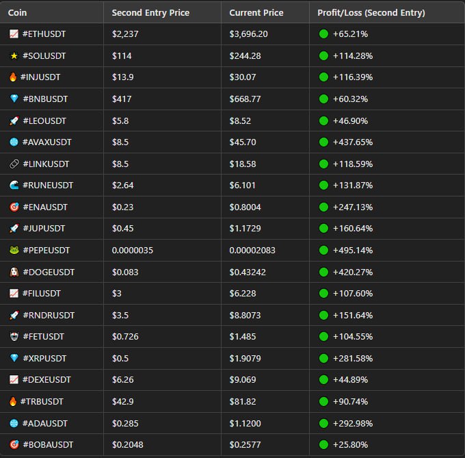Click the rocket emoji beside #LEOUSDT
Viewport: 465px width, 458px height.
tap(14, 120)
